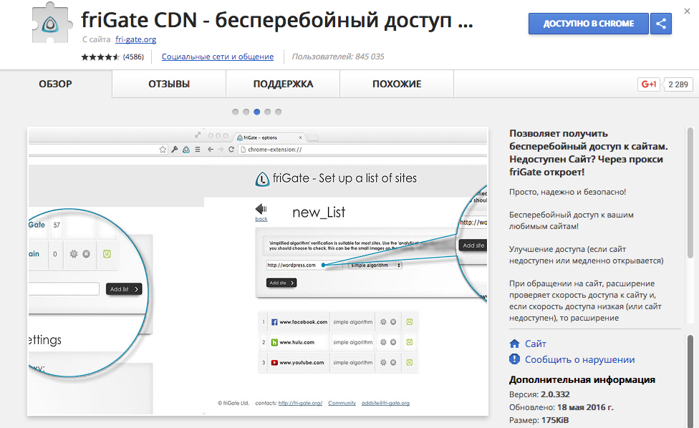Click Сообщить о нарушении link
The height and width of the screenshot is (428, 699).
point(579,359)
